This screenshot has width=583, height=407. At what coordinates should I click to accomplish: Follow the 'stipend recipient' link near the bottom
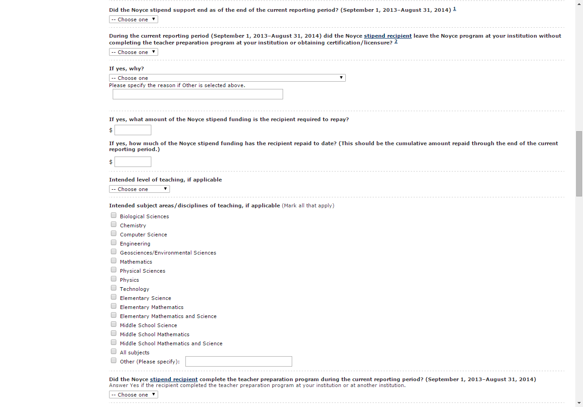point(174,379)
